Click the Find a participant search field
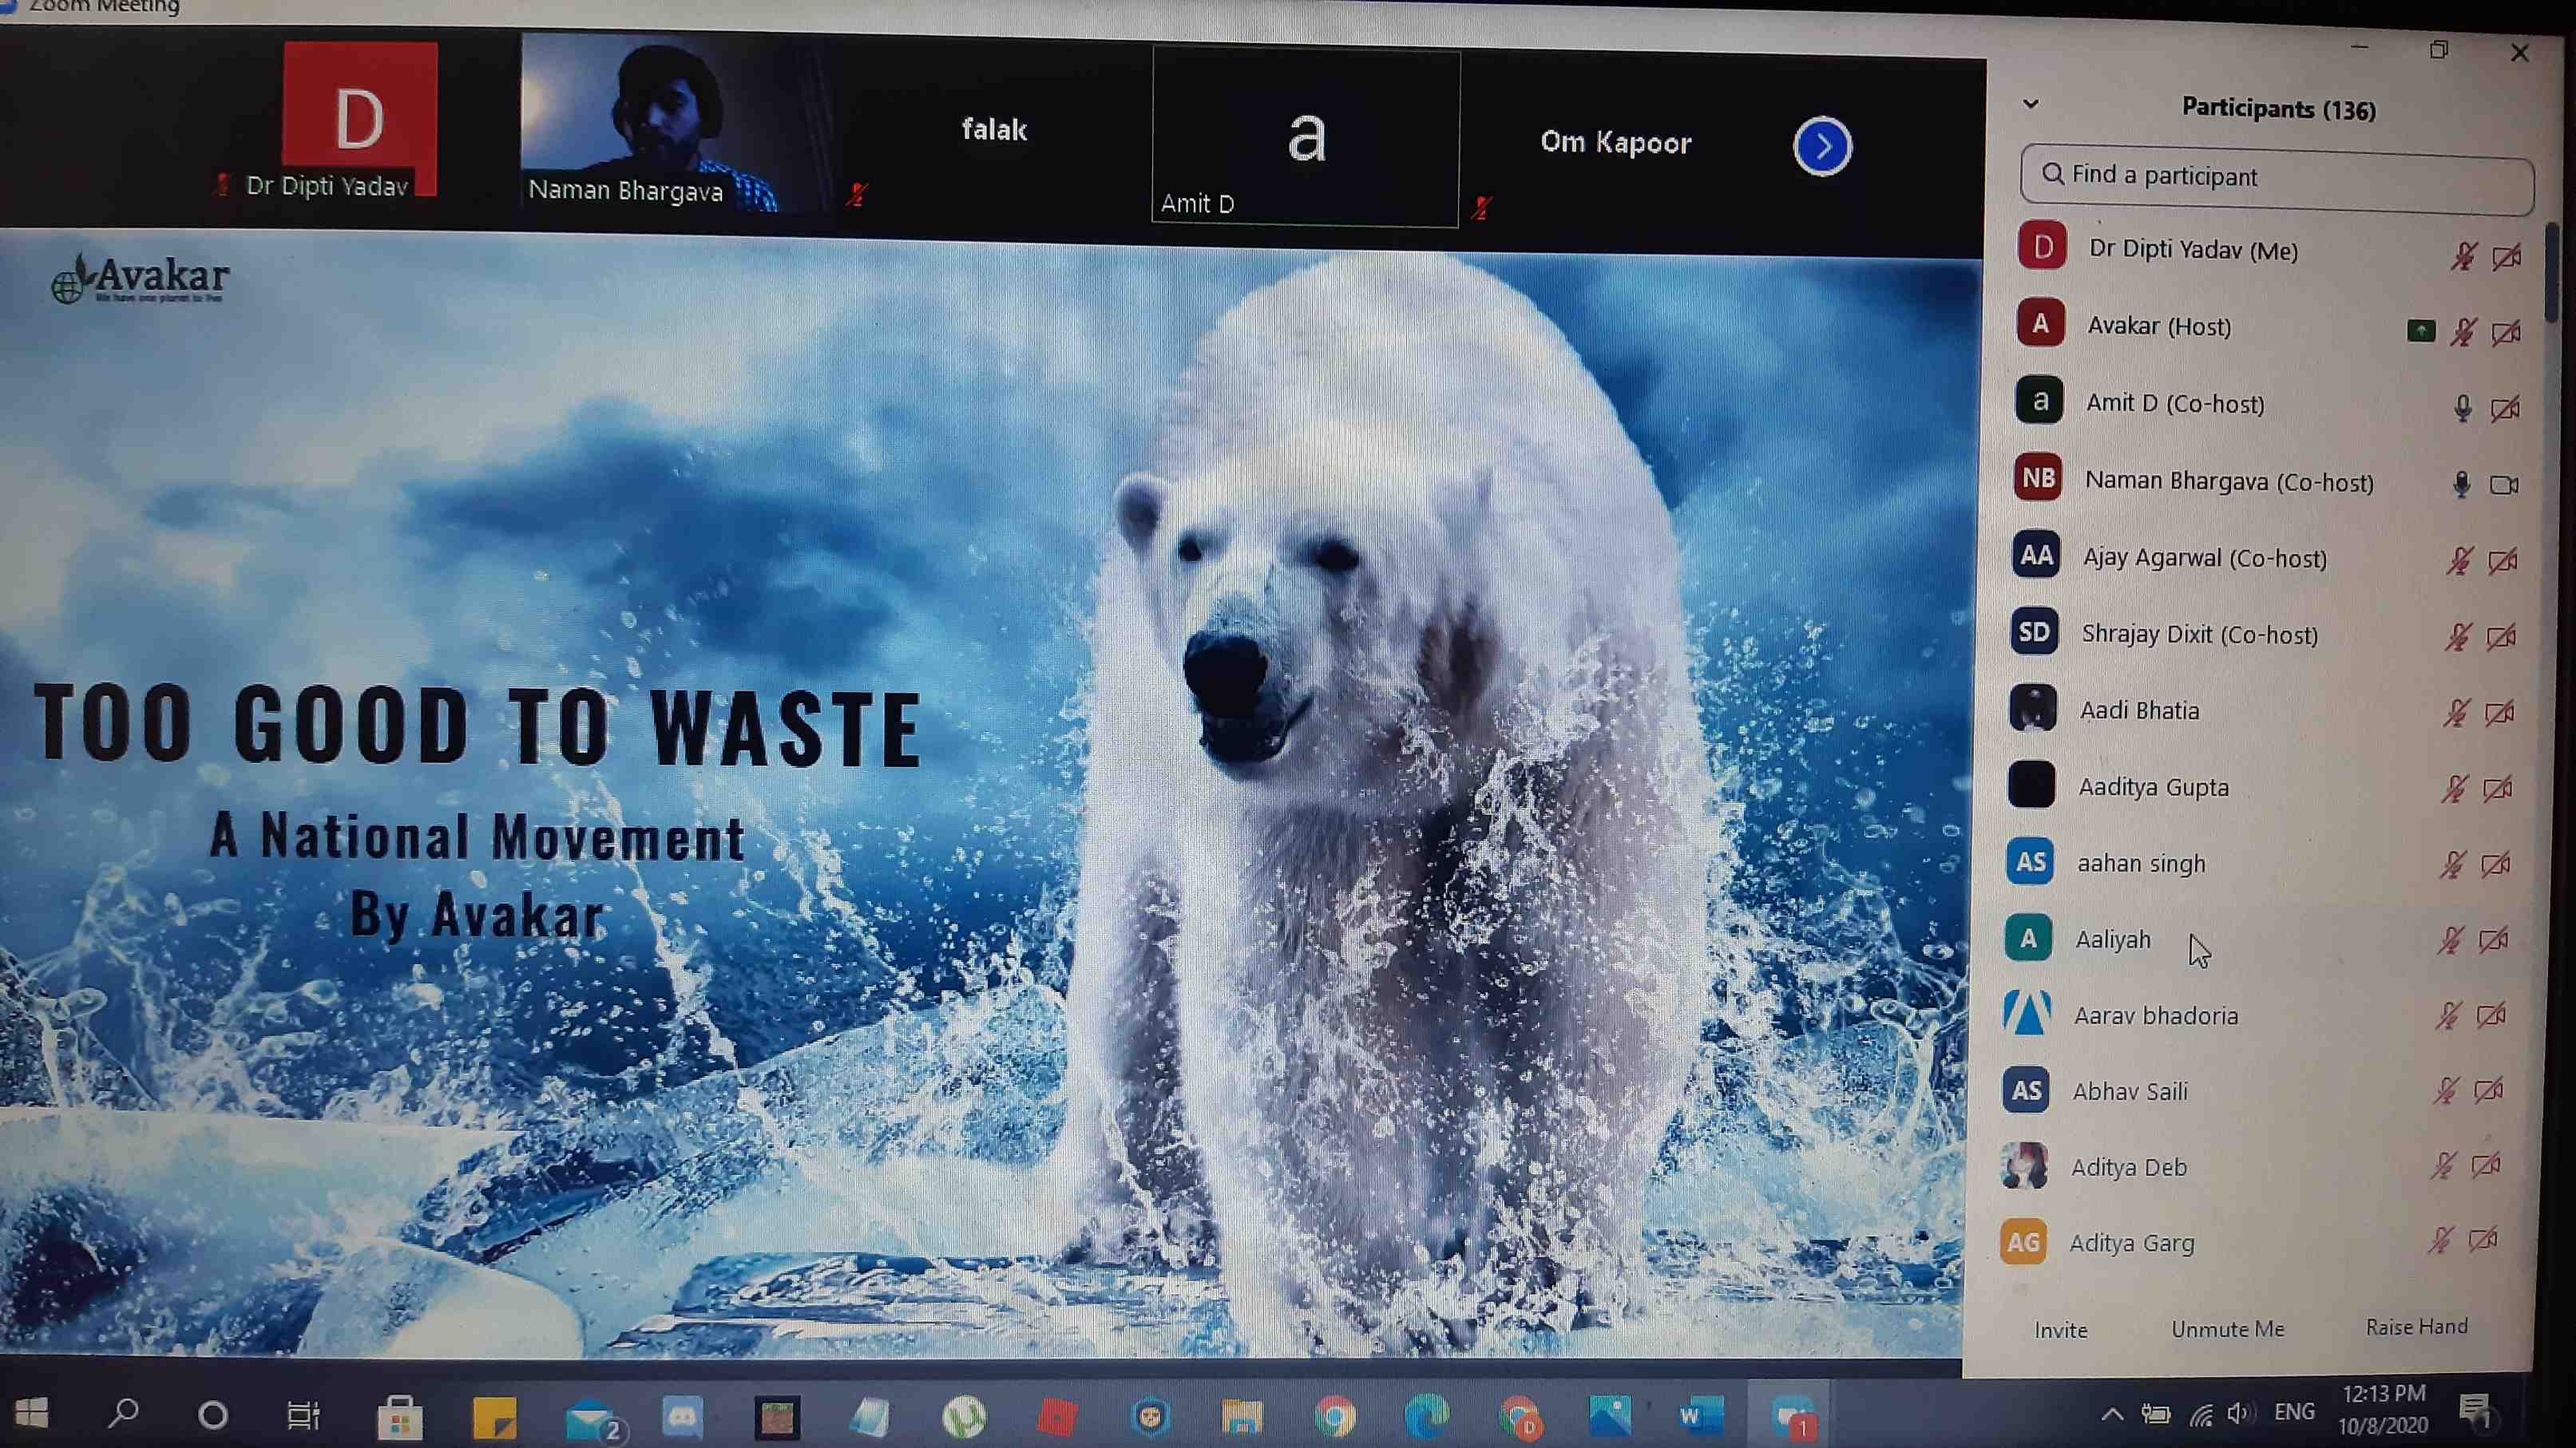 click(2276, 177)
